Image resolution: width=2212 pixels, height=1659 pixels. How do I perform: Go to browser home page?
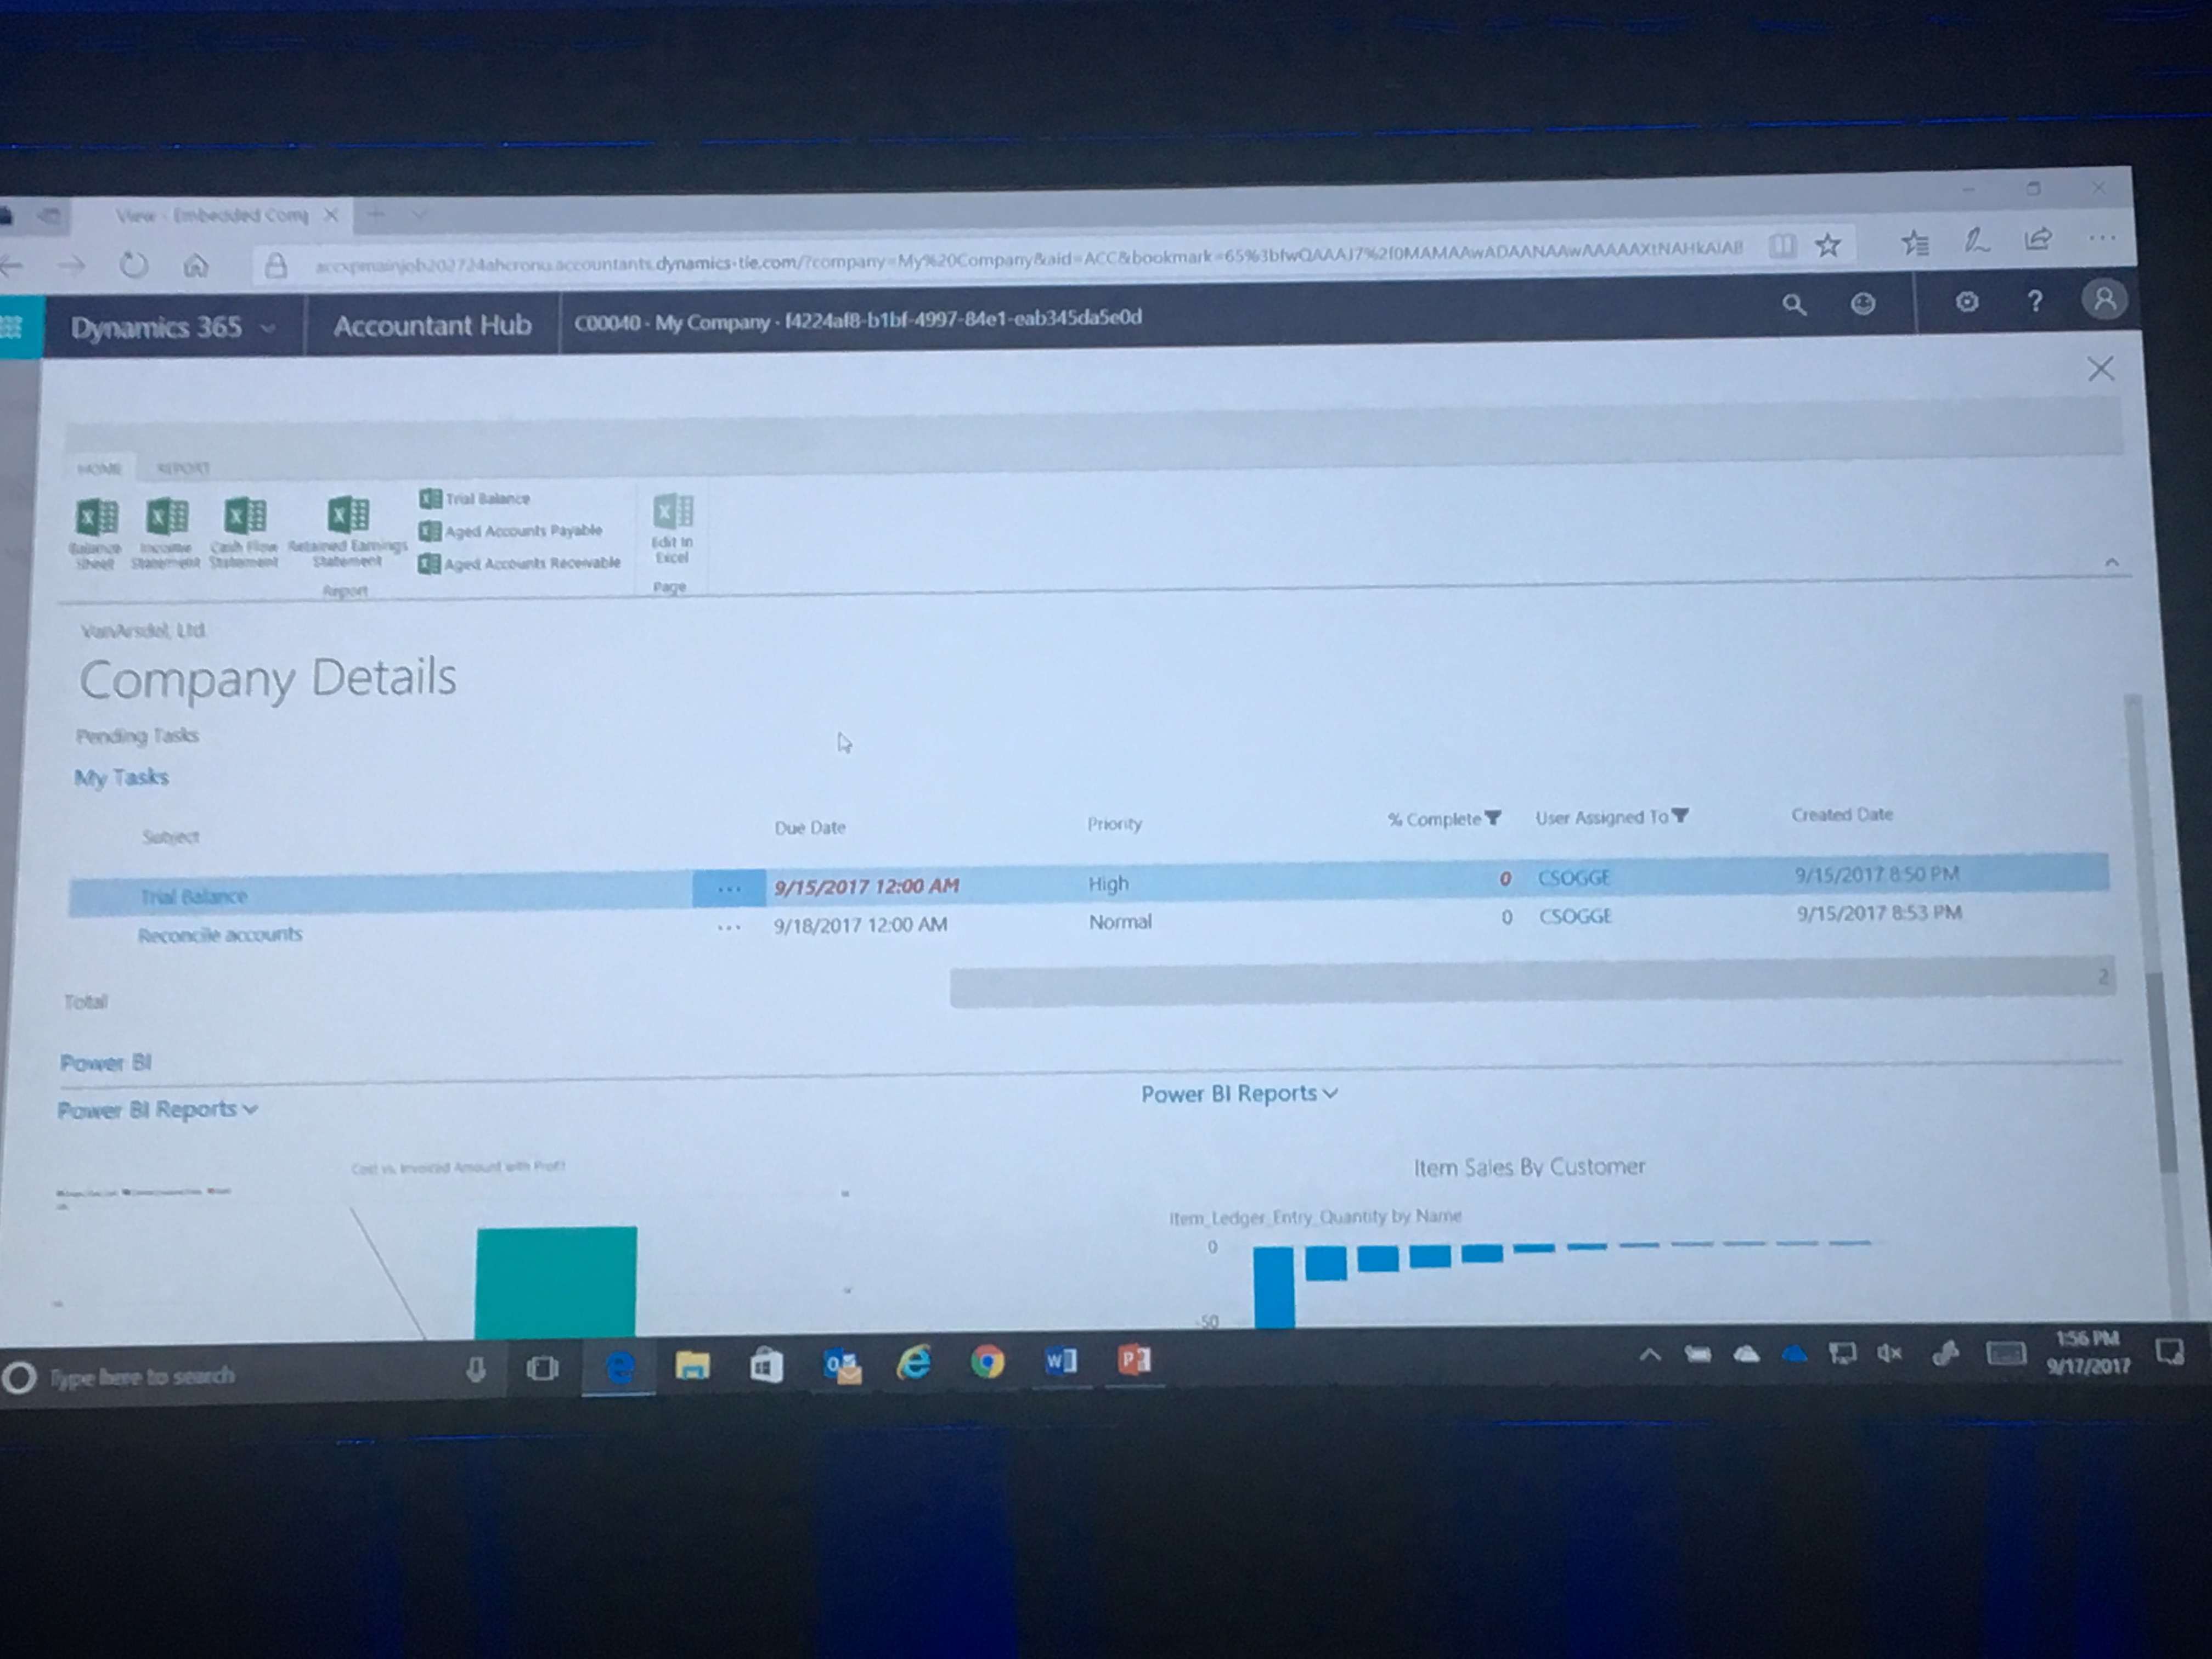tap(196, 265)
